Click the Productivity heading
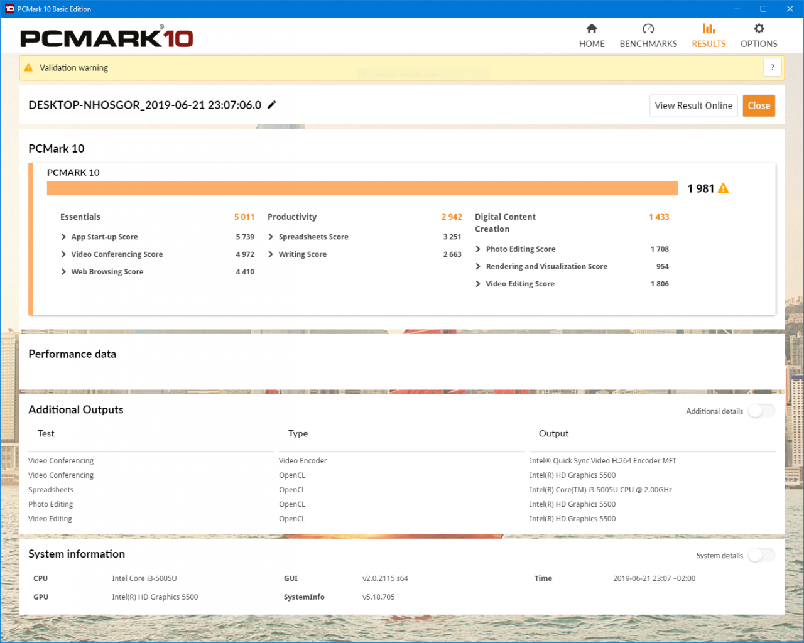This screenshot has height=643, width=804. [x=292, y=217]
